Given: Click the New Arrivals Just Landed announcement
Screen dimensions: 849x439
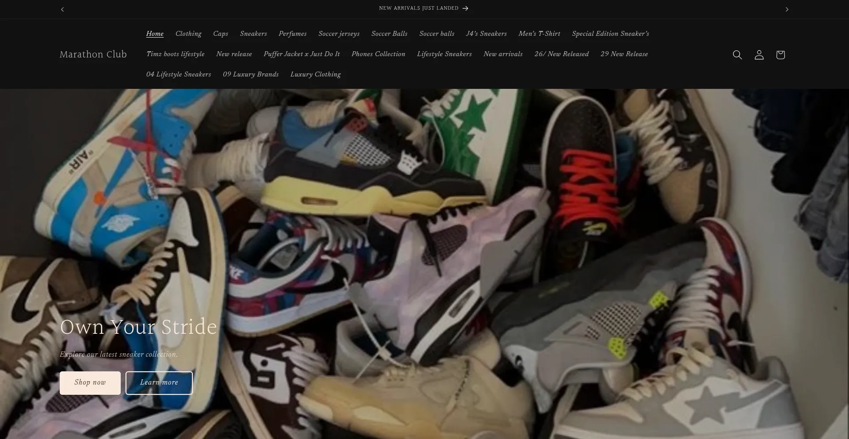Looking at the screenshot, I should 423,8.
